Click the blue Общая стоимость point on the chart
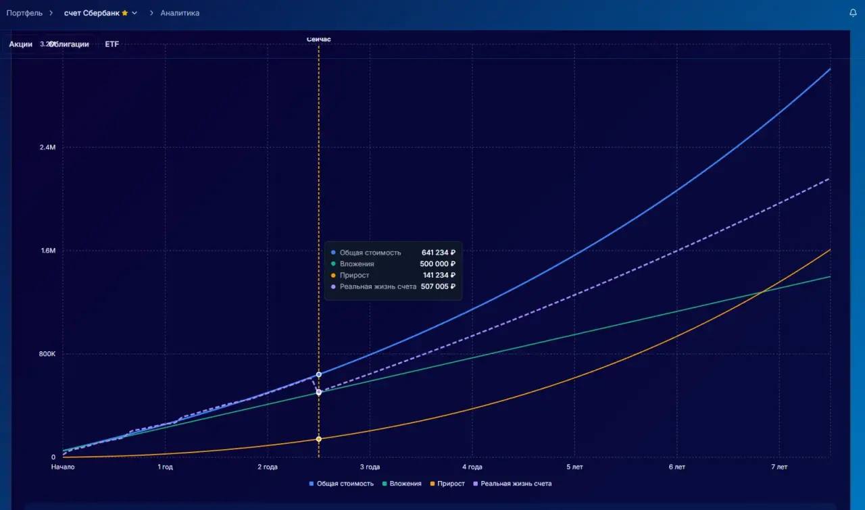The width and height of the screenshot is (865, 510). [x=319, y=374]
